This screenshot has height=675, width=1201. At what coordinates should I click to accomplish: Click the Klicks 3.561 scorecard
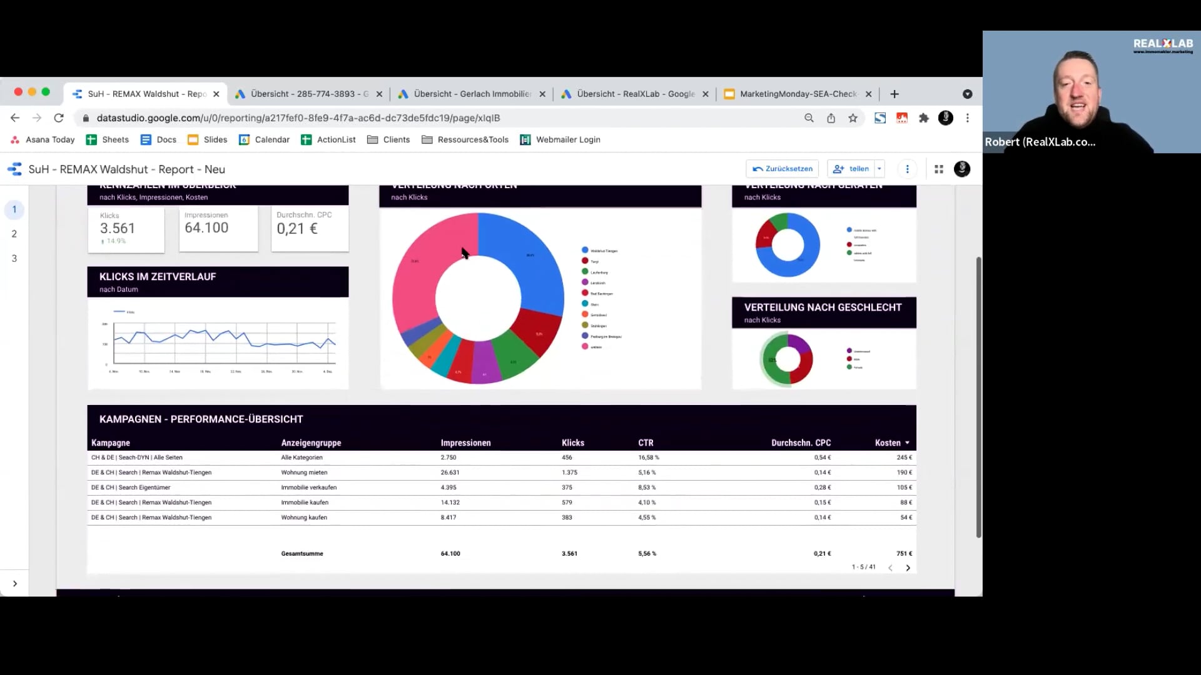[x=126, y=229]
